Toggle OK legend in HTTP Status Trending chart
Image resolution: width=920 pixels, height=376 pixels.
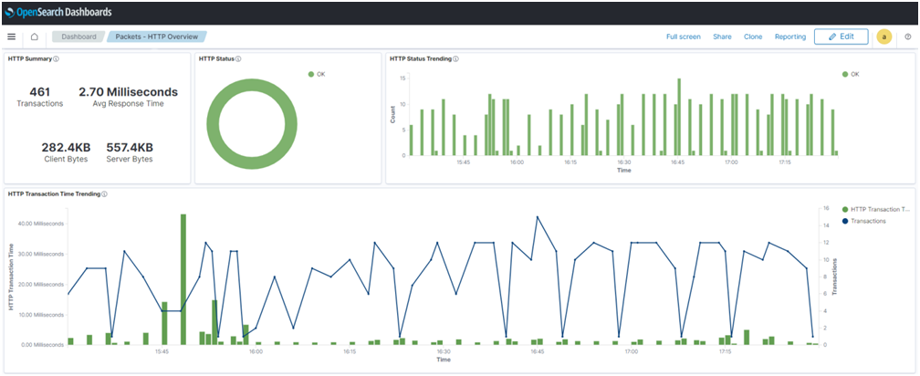click(854, 74)
